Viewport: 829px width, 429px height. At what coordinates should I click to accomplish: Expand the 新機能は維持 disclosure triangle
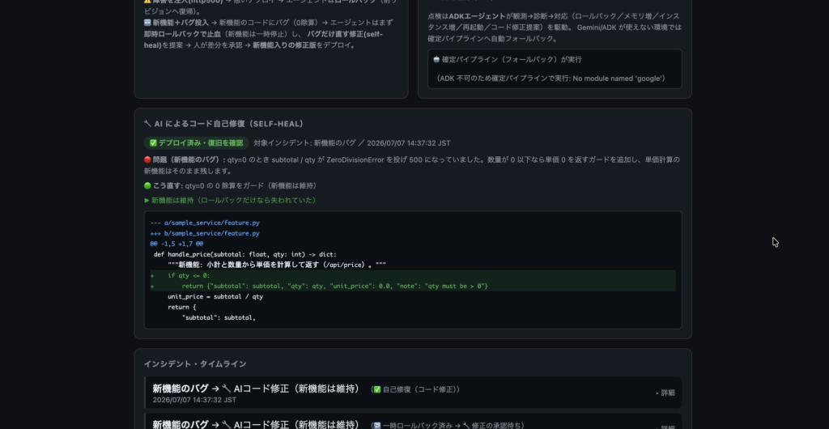tap(147, 200)
